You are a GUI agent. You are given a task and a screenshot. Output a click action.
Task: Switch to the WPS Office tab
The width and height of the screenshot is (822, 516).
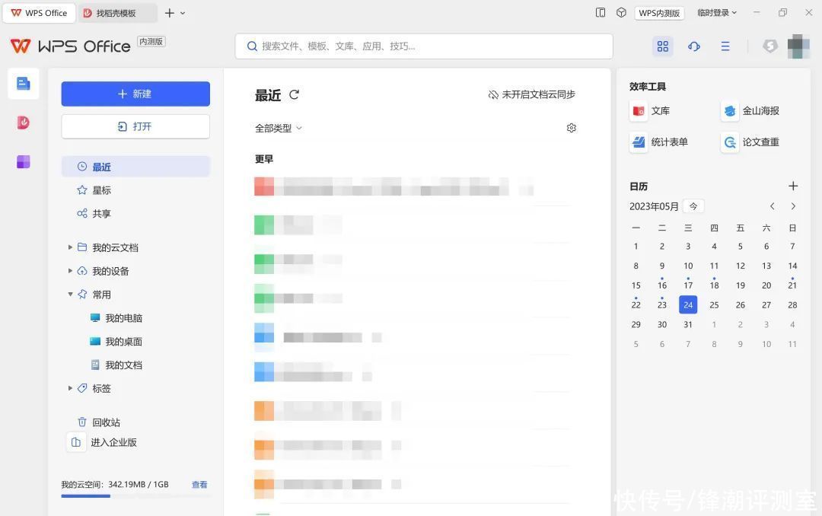[x=40, y=13]
